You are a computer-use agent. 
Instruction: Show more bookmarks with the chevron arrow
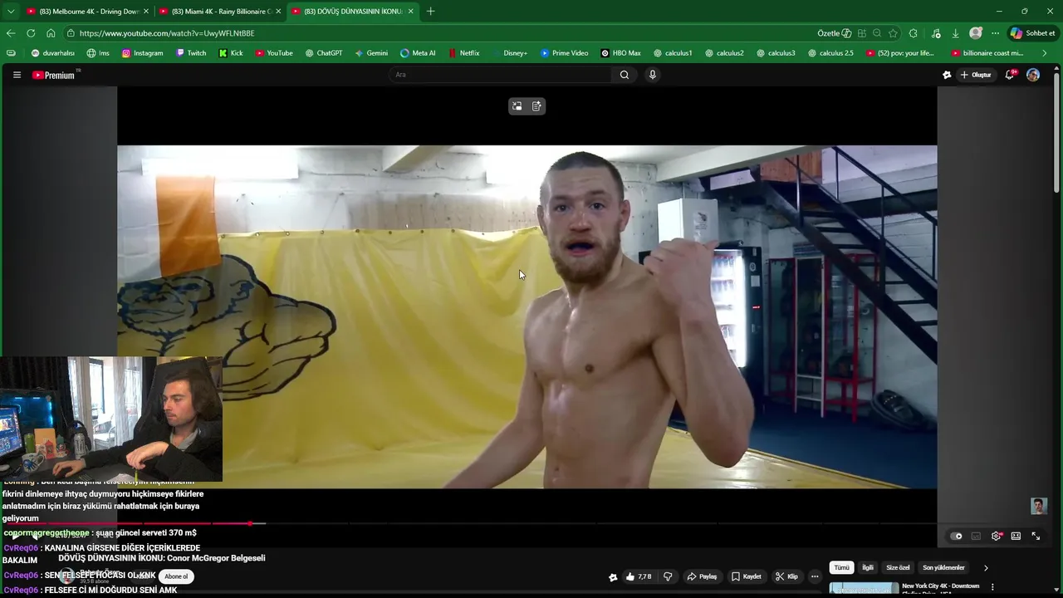pos(1045,53)
